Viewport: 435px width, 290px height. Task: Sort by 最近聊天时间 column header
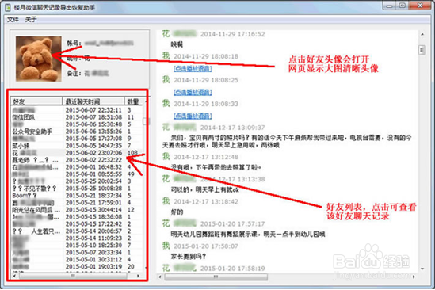pos(93,101)
